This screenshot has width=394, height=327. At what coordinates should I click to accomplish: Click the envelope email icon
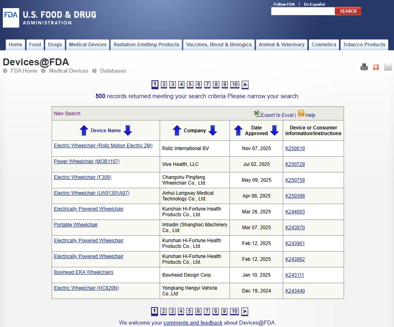point(388,67)
